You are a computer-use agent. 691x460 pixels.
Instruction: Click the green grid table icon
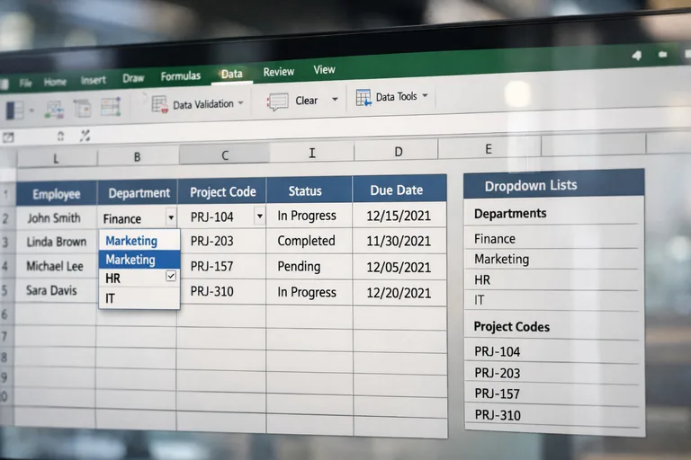[111, 107]
